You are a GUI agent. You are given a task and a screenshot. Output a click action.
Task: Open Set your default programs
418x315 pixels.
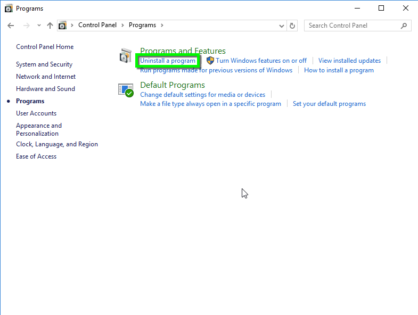(x=329, y=104)
